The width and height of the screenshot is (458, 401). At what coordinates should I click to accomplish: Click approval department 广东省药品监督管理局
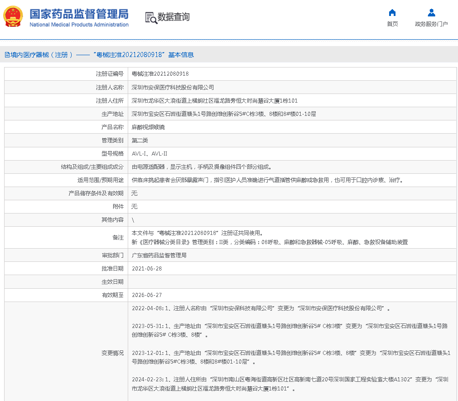click(x=159, y=255)
